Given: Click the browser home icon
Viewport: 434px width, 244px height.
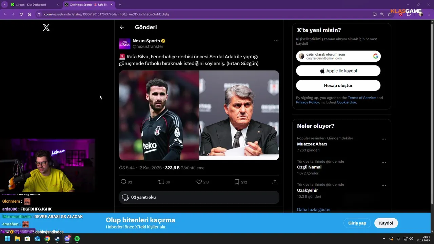Looking at the screenshot, I should point(29,14).
